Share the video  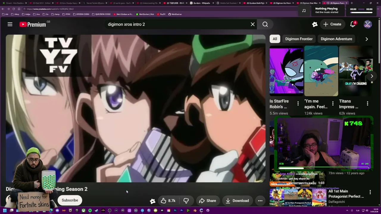point(207,201)
